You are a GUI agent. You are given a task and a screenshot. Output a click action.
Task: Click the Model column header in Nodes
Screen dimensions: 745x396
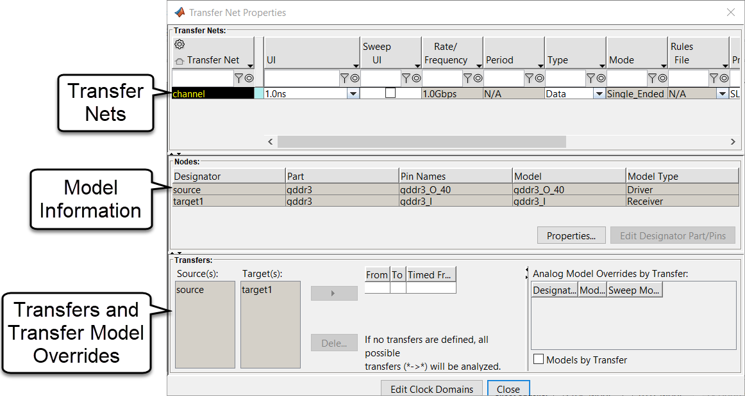click(x=569, y=177)
